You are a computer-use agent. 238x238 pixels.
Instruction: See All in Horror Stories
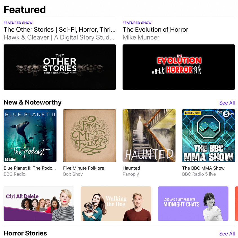click(227, 233)
